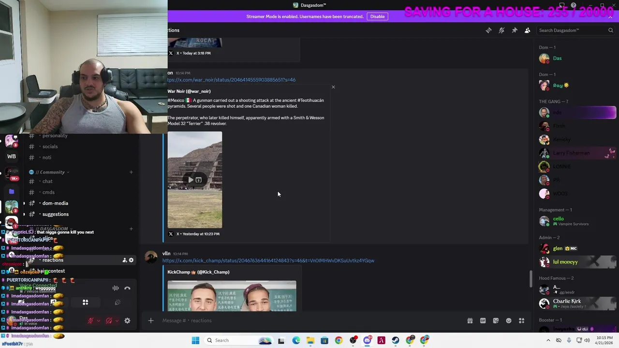The height and width of the screenshot is (348, 619).
Task: Open reactions channel settings gear
Action: click(x=131, y=260)
